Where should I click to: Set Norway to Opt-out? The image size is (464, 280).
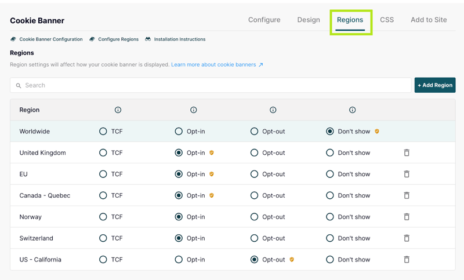[x=254, y=217]
